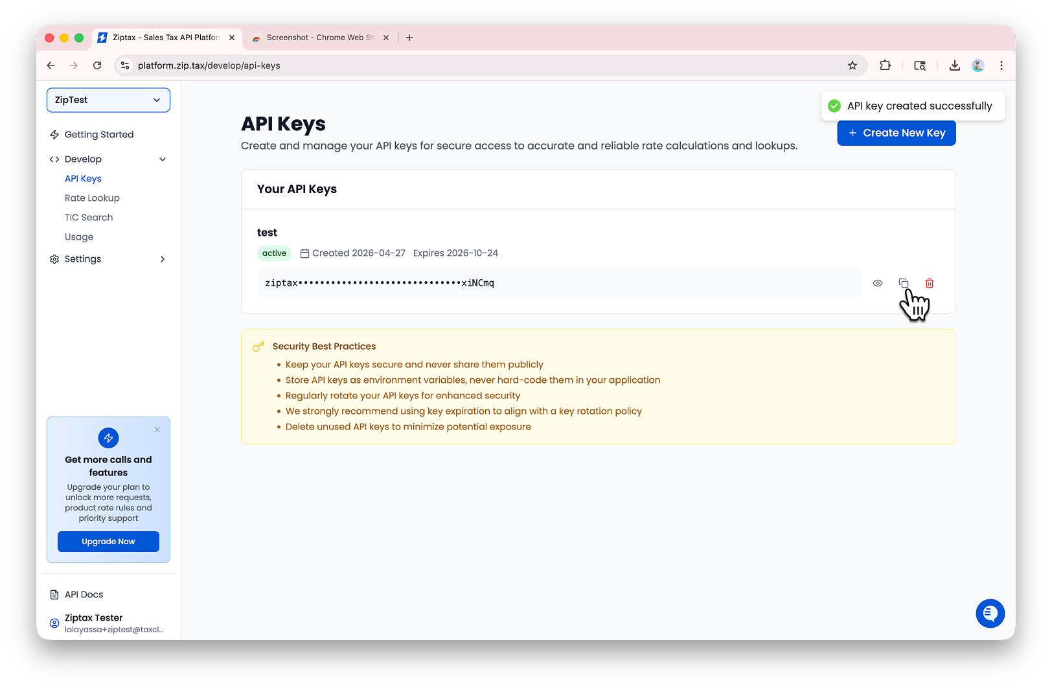
Task: Open the browser Downloads icon
Action: pyautogui.click(x=954, y=65)
